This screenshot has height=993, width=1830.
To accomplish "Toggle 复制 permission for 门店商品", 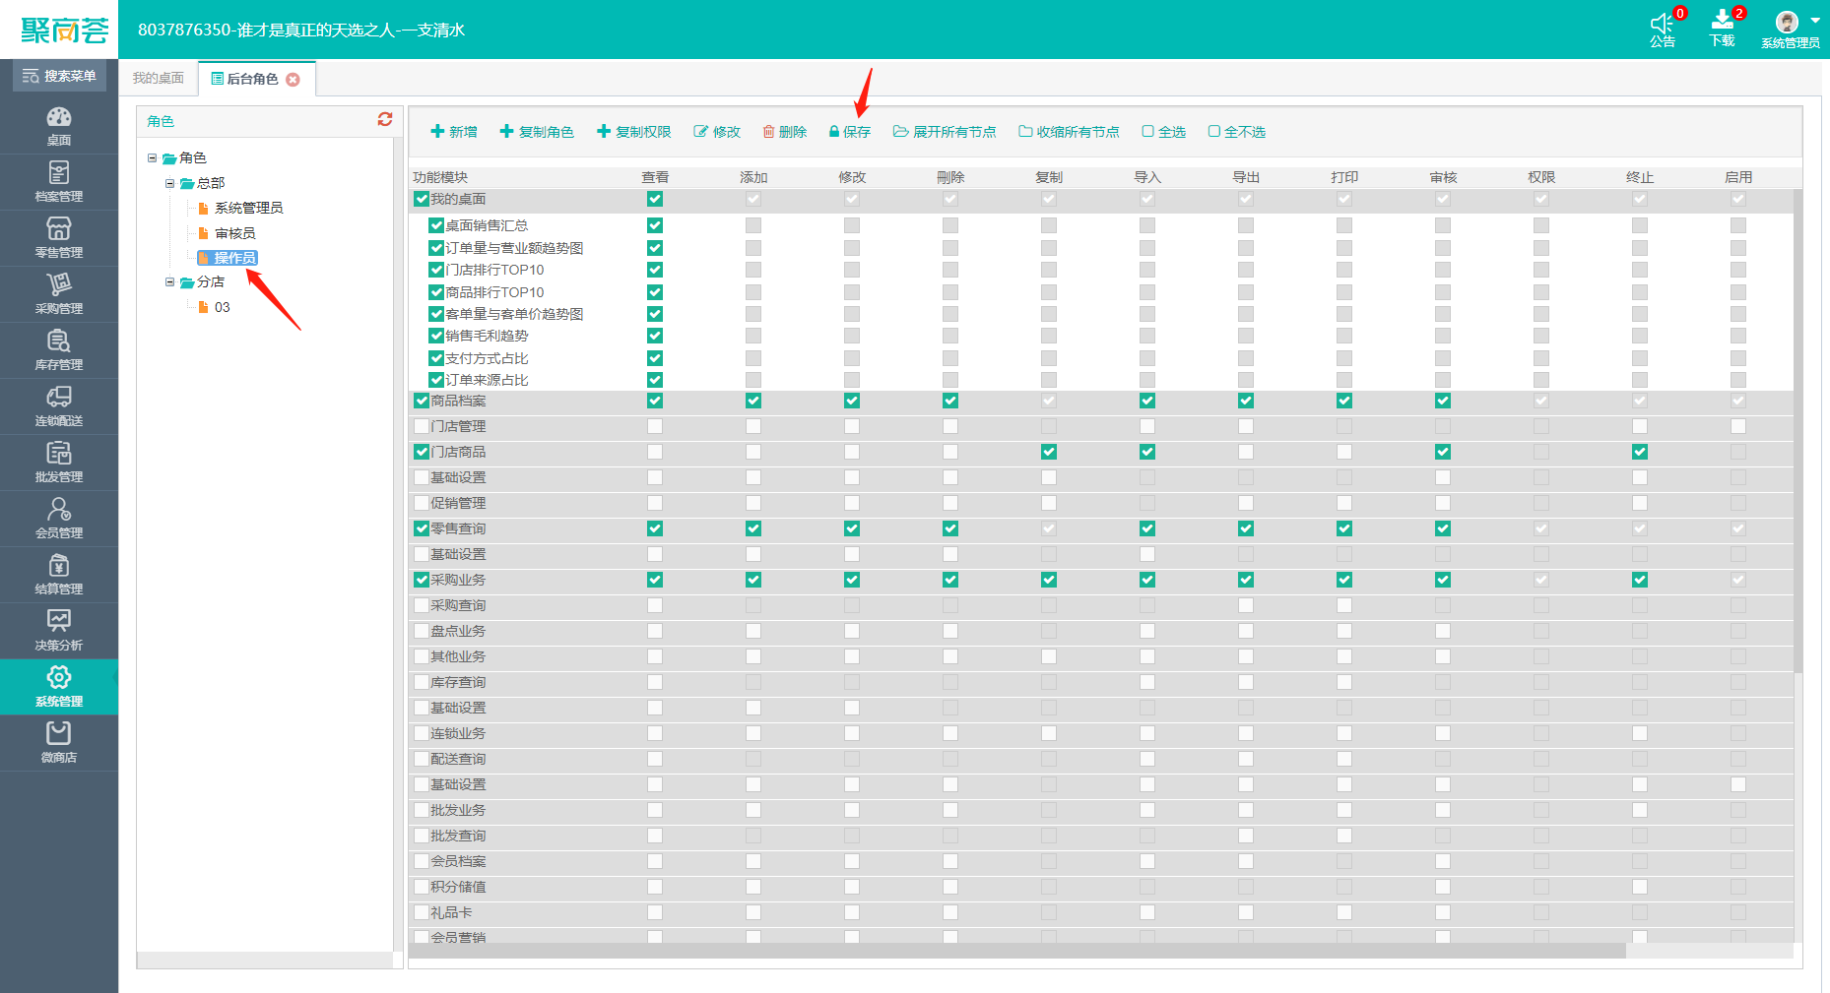I will point(1049,452).
